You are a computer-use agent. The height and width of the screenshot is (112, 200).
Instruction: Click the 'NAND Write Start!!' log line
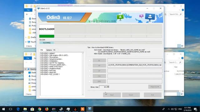pyautogui.click(x=52, y=67)
